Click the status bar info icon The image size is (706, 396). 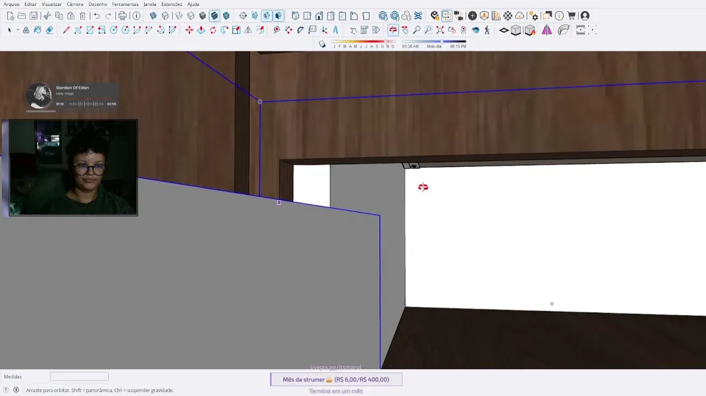[x=16, y=390]
